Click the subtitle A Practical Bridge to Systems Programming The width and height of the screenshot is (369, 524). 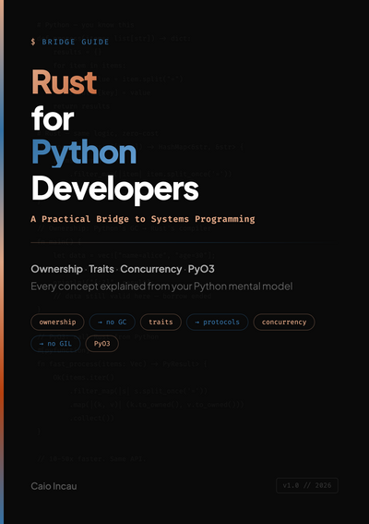(x=143, y=219)
